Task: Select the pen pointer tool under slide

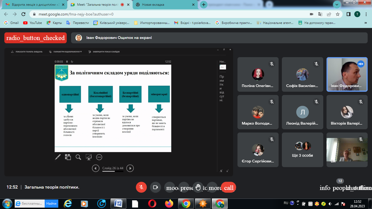Action: coord(58,157)
